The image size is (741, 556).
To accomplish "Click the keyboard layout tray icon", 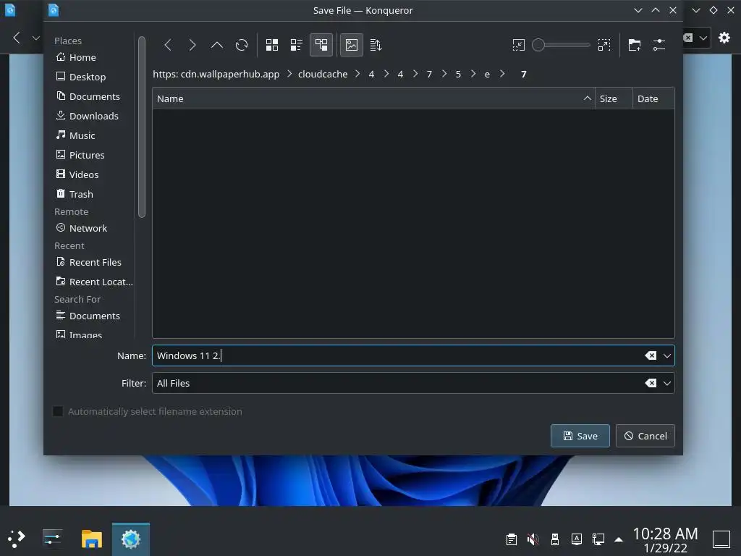I will [x=577, y=539].
